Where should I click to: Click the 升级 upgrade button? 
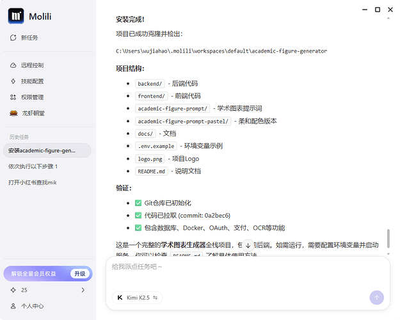tap(80, 274)
